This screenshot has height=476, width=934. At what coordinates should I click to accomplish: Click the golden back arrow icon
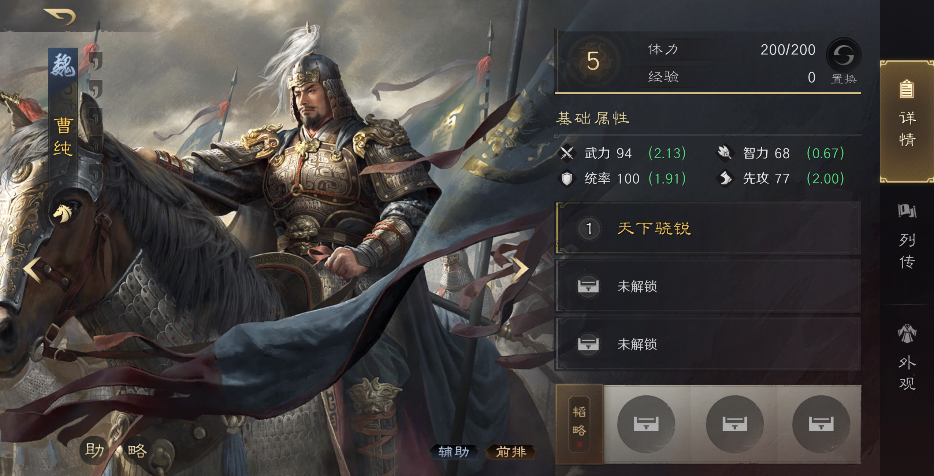(60, 16)
